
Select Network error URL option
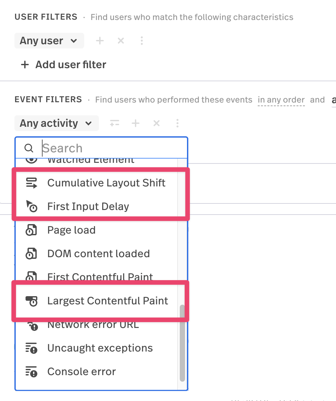pos(93,325)
